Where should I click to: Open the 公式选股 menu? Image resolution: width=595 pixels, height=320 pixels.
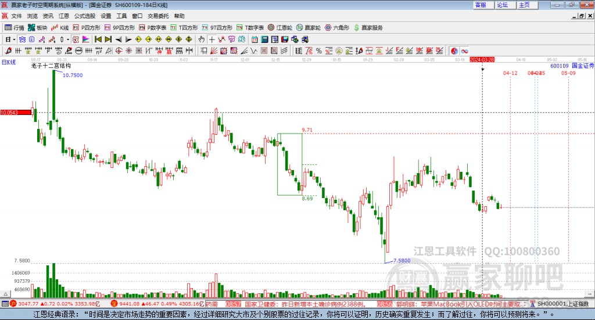85,16
